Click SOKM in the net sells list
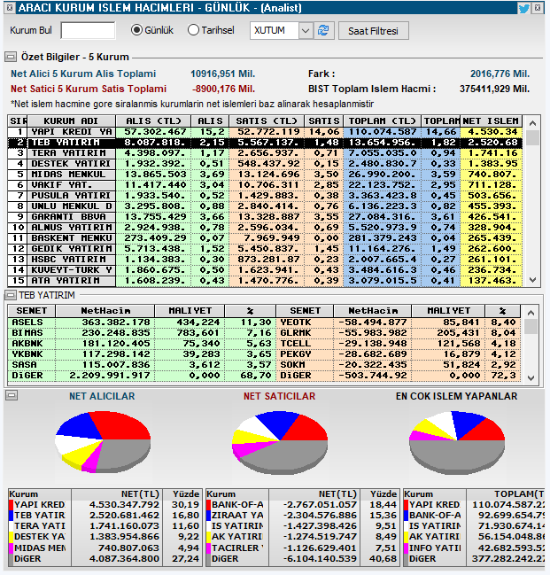 point(292,365)
